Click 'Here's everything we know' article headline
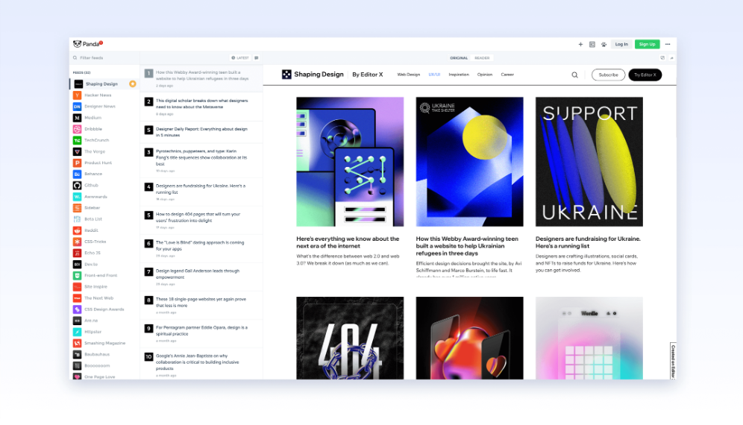The height and width of the screenshot is (425, 743). click(348, 242)
